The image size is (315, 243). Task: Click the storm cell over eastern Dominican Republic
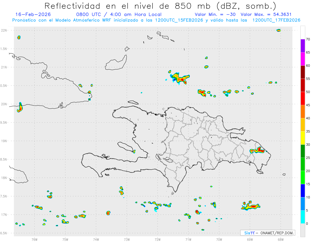pyautogui.click(x=258, y=150)
